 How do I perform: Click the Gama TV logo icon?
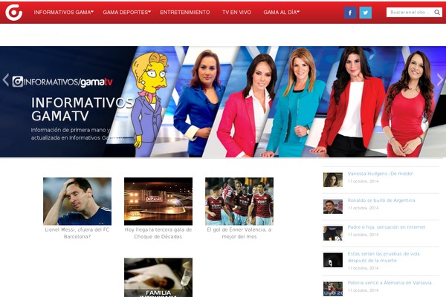pyautogui.click(x=13, y=12)
